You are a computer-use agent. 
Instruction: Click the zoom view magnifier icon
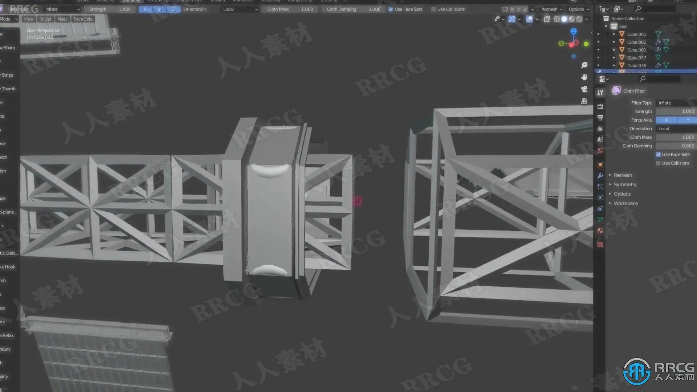click(x=584, y=65)
